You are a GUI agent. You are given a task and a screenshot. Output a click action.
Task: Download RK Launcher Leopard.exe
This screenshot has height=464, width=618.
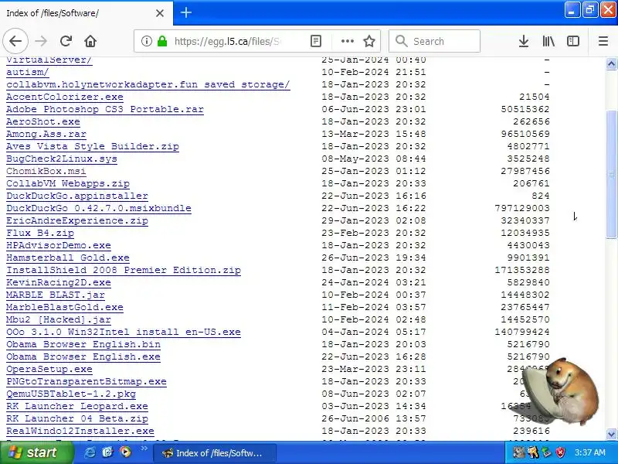[77, 407]
